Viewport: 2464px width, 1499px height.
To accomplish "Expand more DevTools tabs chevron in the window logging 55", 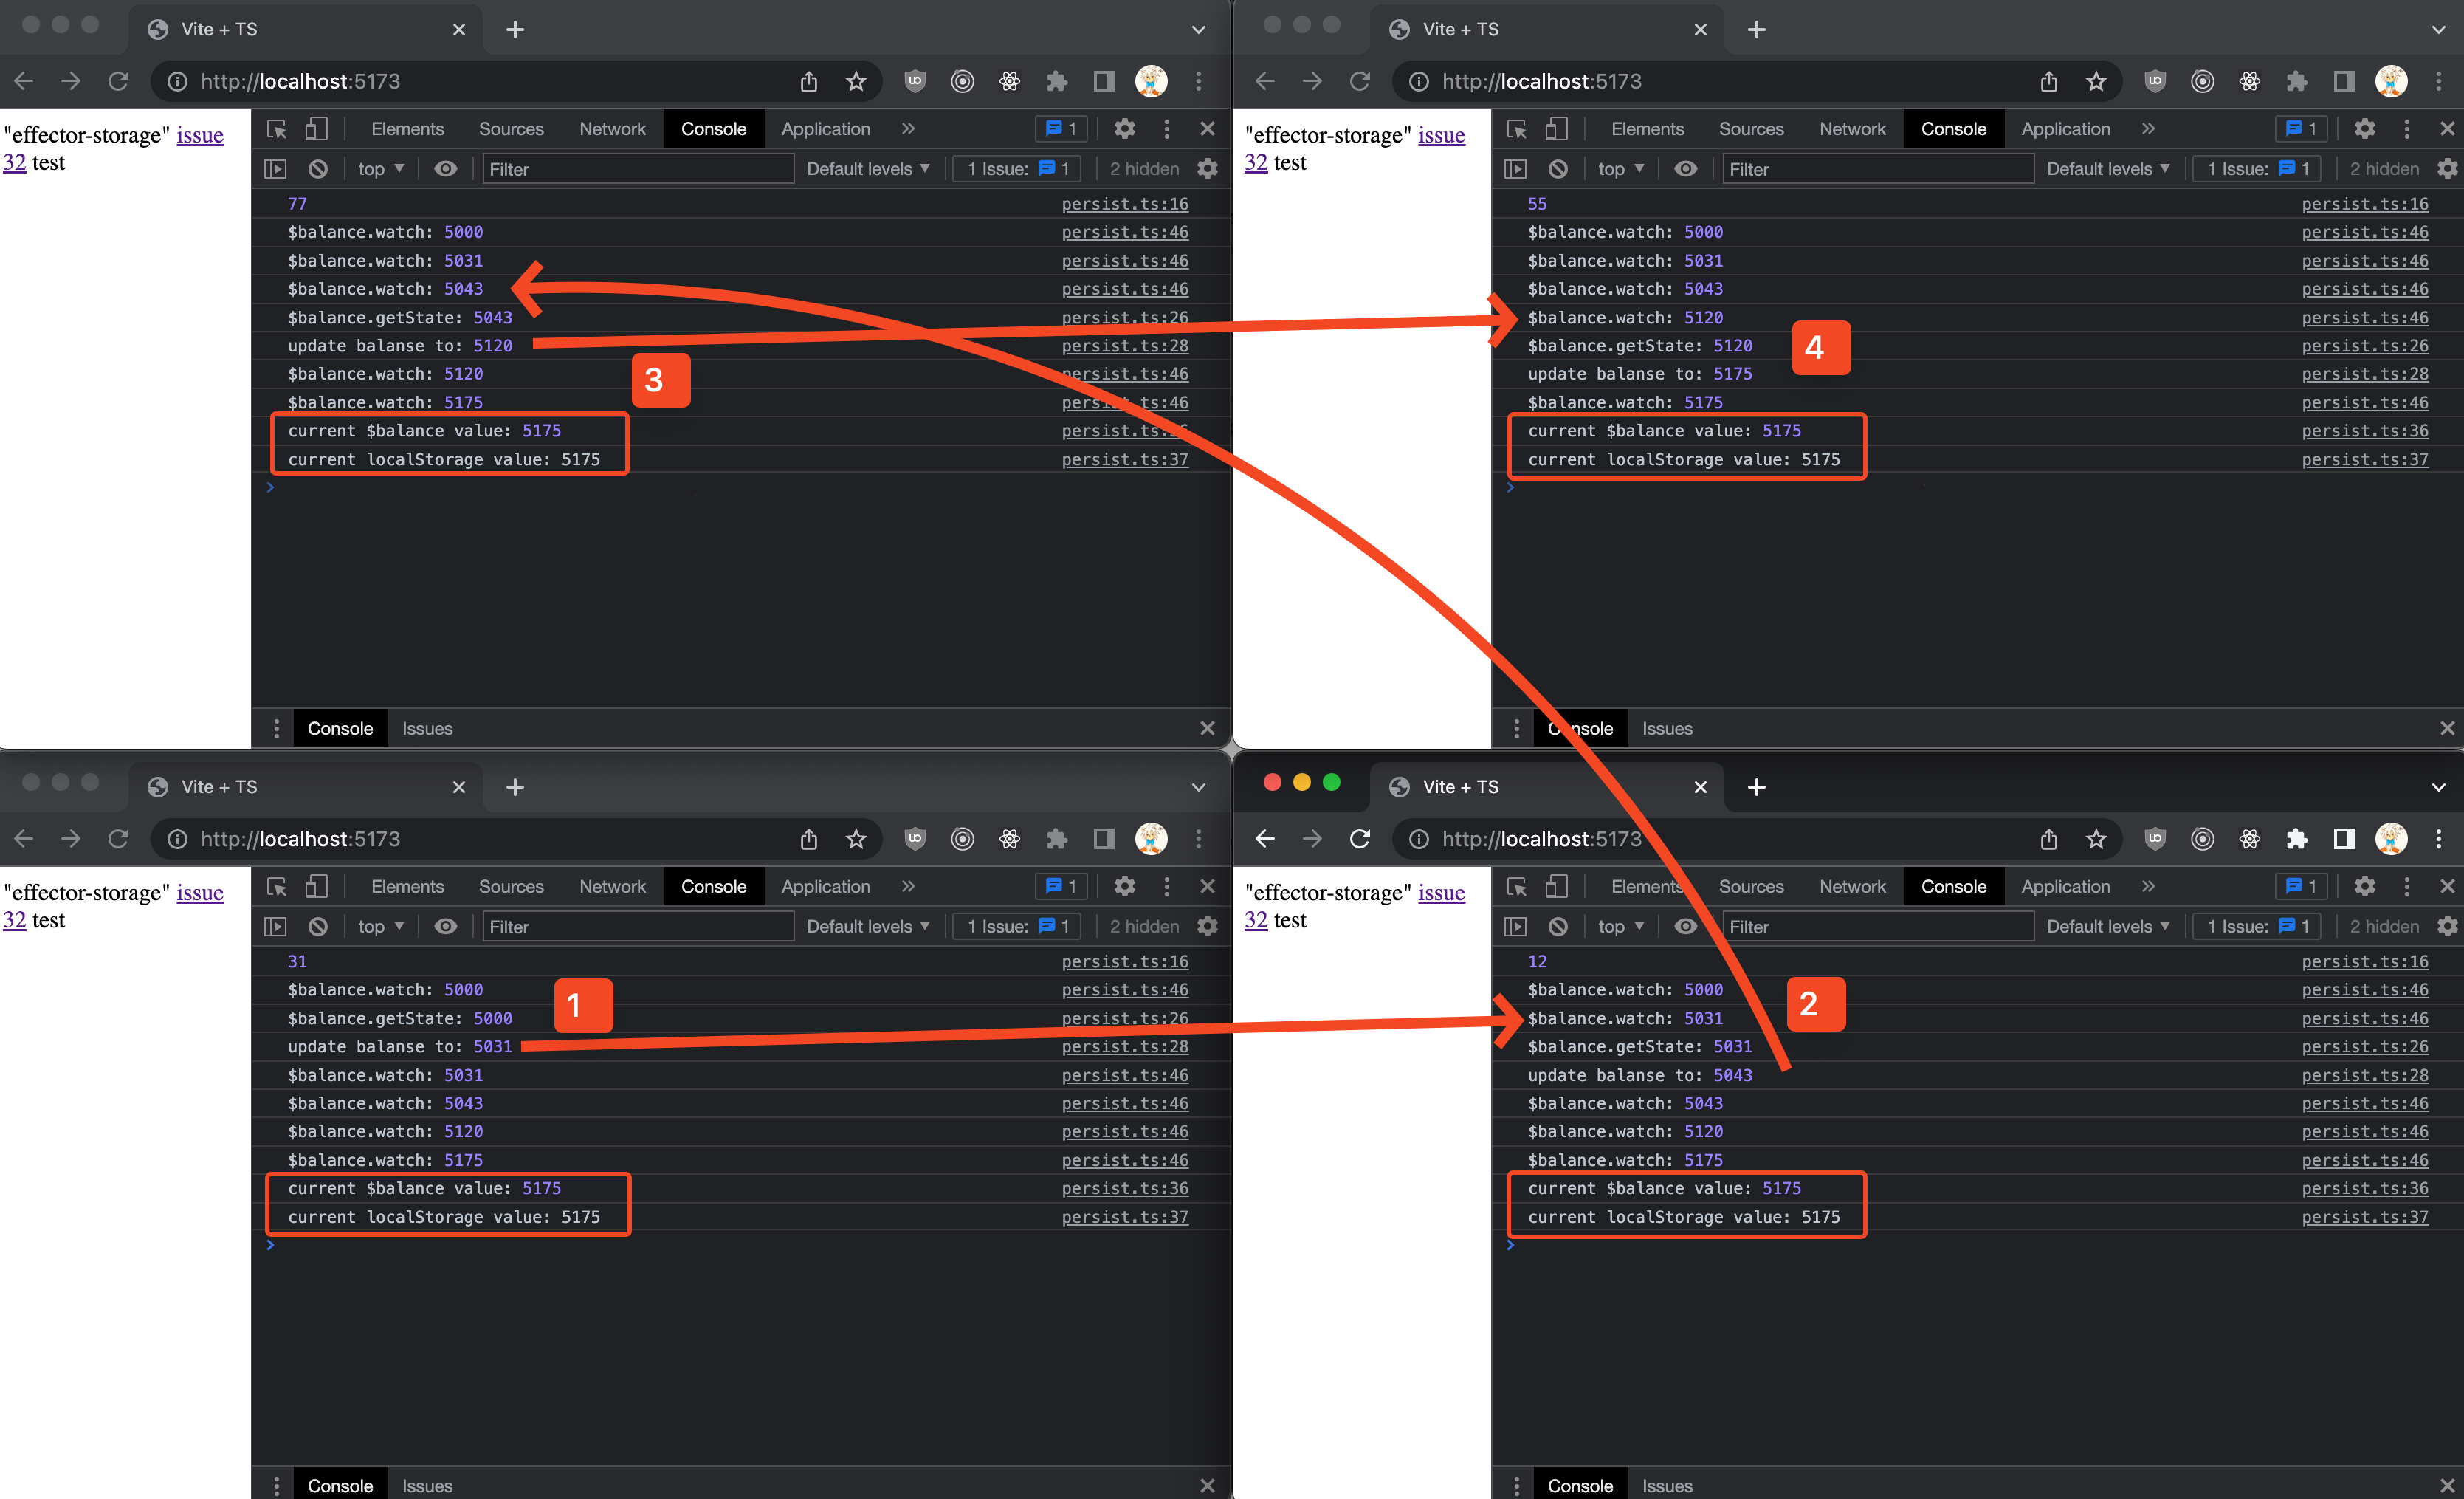I will click(2148, 129).
